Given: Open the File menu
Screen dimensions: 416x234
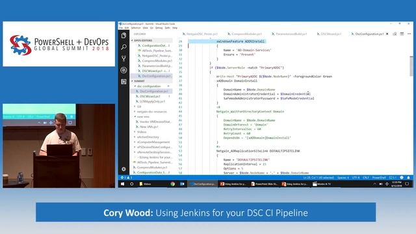Looking at the screenshot, I should pos(121,28).
